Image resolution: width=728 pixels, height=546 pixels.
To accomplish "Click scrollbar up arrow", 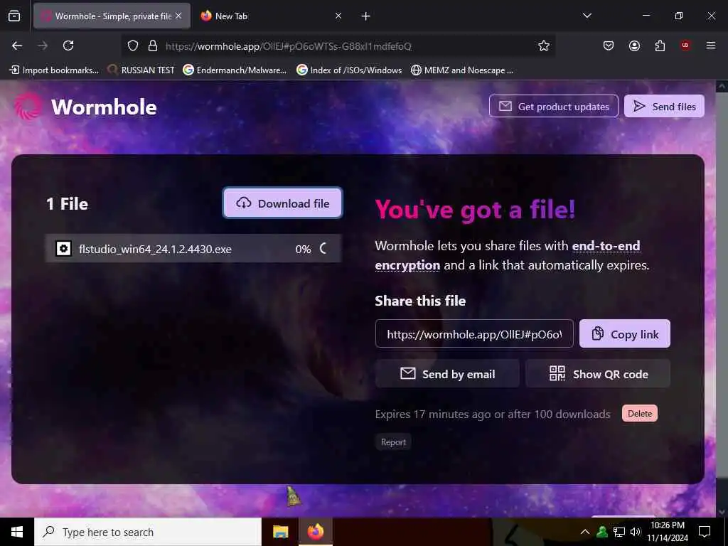I will [722, 86].
